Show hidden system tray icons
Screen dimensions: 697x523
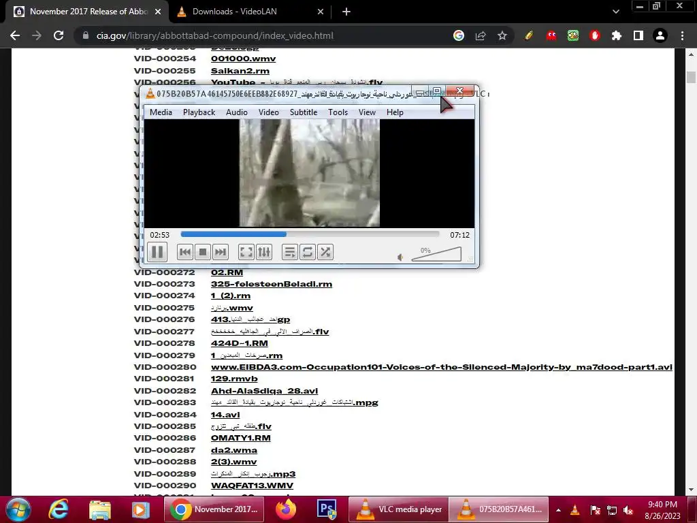558,510
